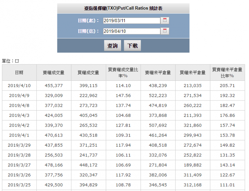Viewport: 249px width, 191px height.
Task: Click call volume value 448,172
Action: 89,165
